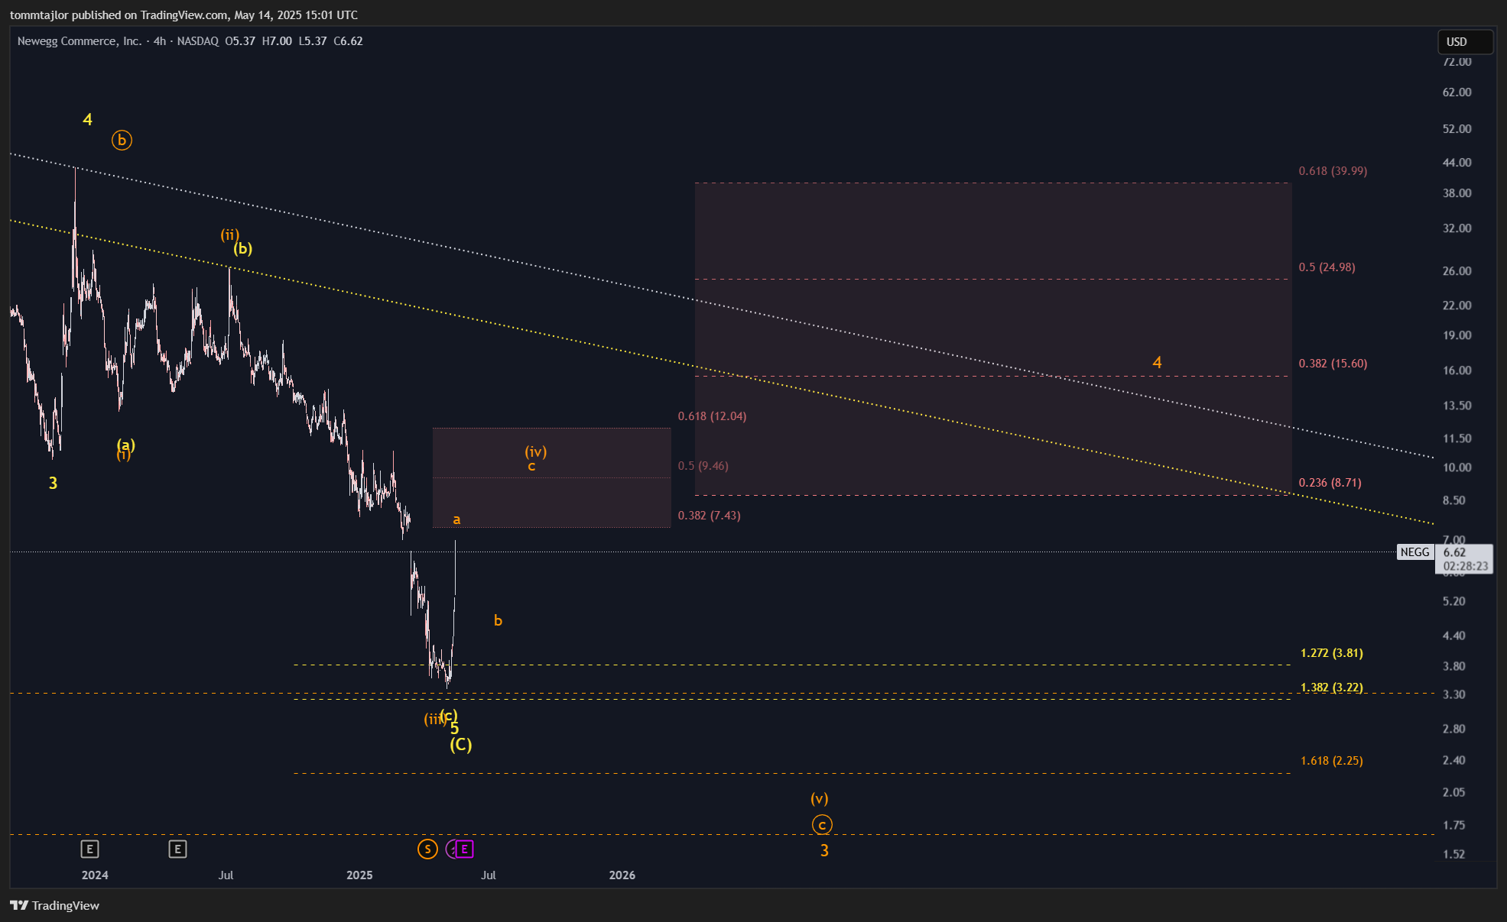1507x922 pixels.
Task: Click the 3.30 price scale label
Action: coord(1454,694)
